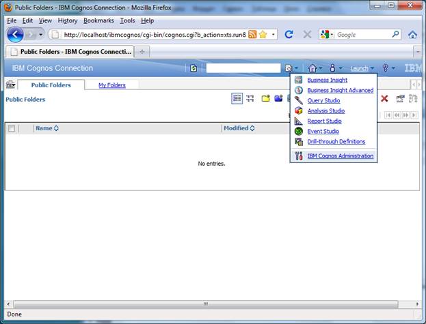Click the Analysis Studio cube icon

tap(299, 111)
